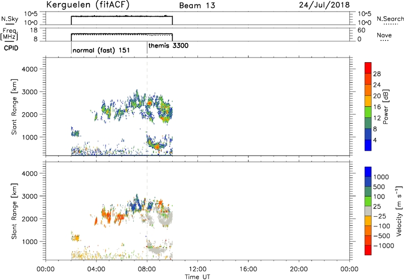Click the CPID tick mark beside "themis 3300"
The width and height of the screenshot is (404, 280).
147,48
